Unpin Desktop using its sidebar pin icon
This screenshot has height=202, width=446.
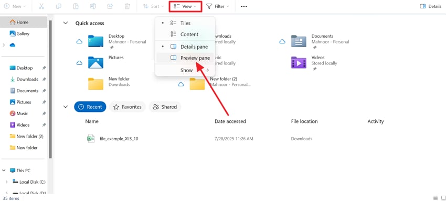[44, 68]
